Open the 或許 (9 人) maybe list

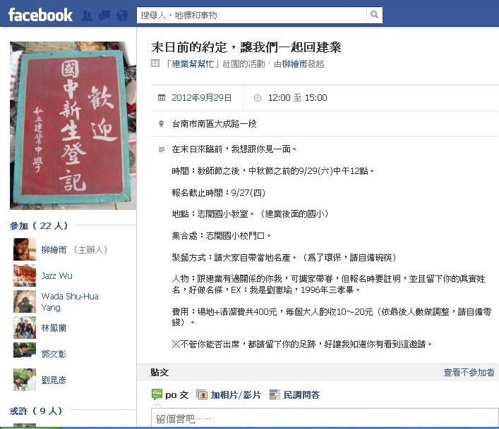(x=35, y=411)
